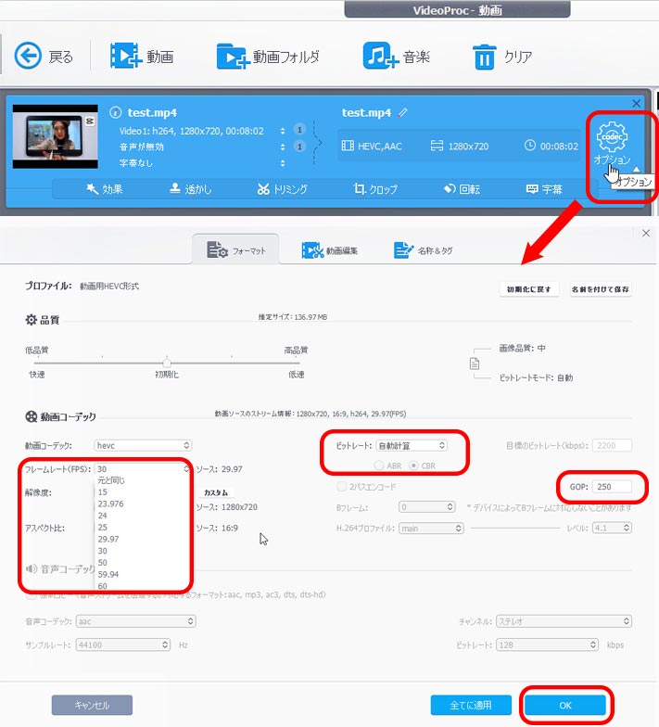Click the back arrow (戻る) icon
This screenshot has width=659, height=727.
(x=29, y=56)
